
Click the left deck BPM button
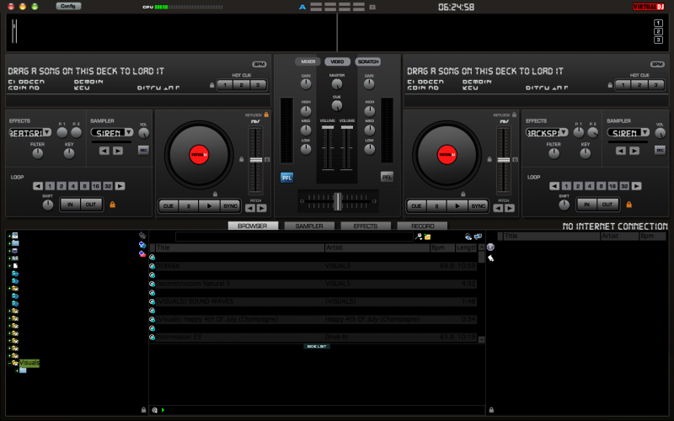[x=259, y=64]
